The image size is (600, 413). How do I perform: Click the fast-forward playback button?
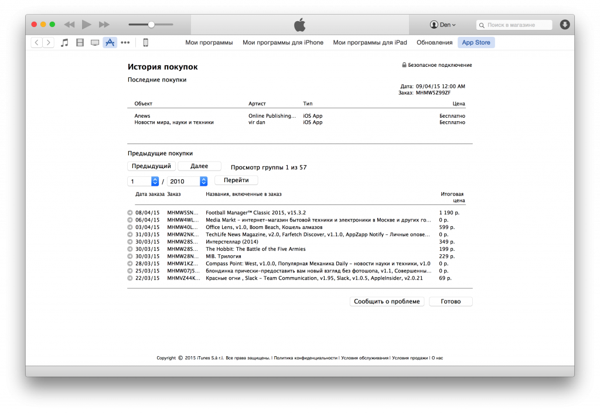(x=104, y=25)
